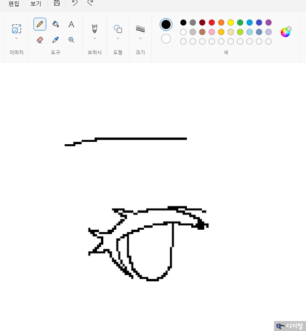The height and width of the screenshot is (331, 306).
Task: Expand the Size dropdown chevron
Action: tap(140, 38)
